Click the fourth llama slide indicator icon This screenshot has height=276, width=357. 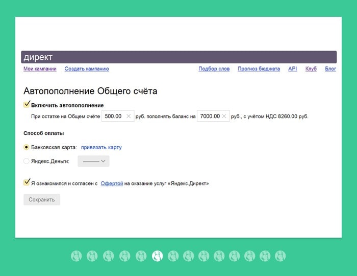pyautogui.click(x=125, y=256)
